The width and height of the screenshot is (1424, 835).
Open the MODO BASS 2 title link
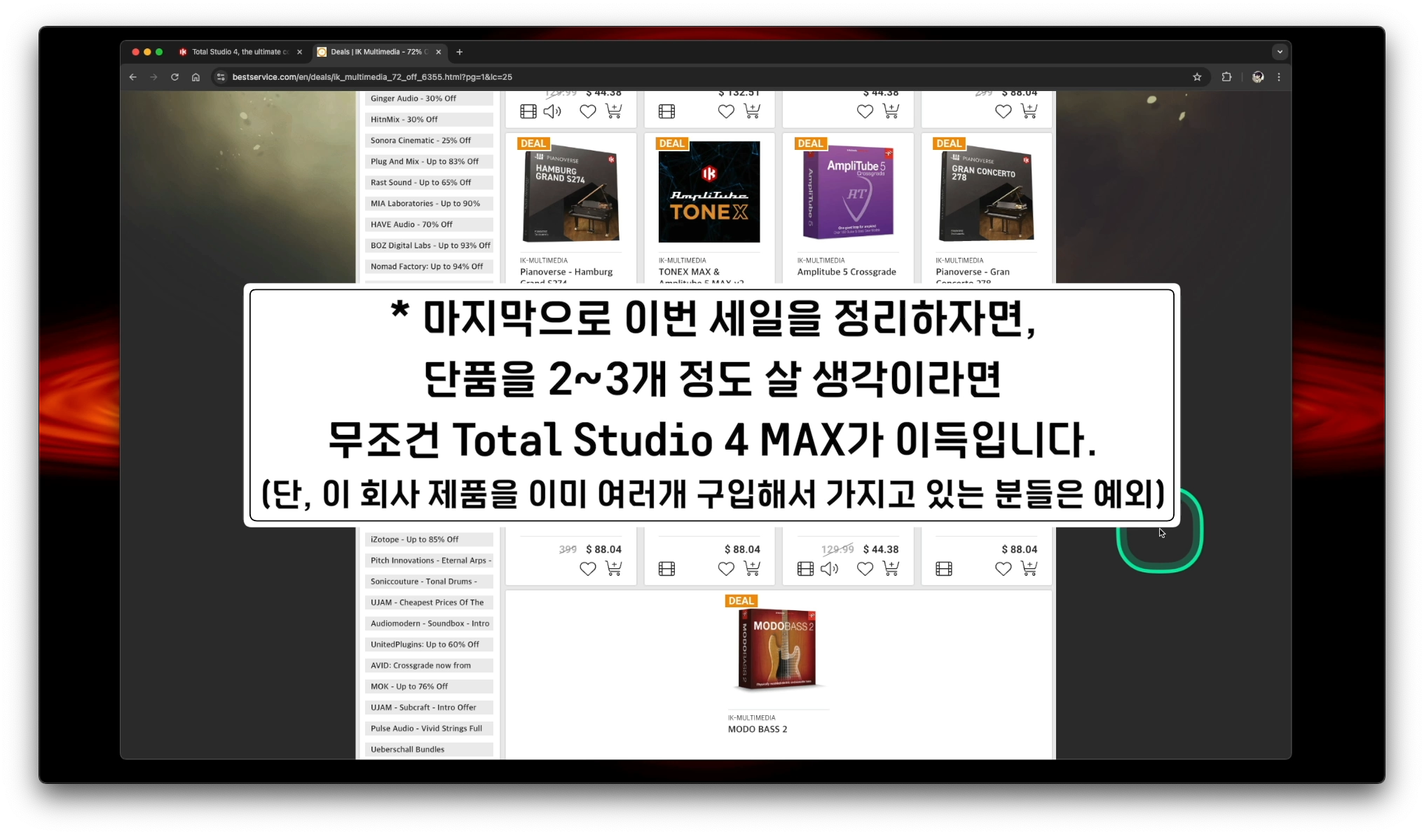coord(757,729)
